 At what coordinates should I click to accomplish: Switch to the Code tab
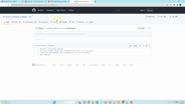tap(6, 22)
